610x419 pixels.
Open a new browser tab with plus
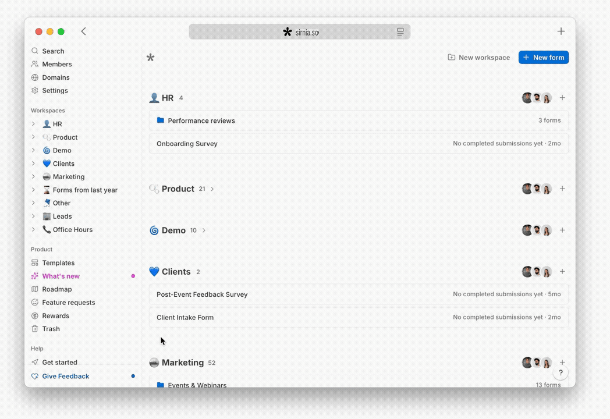(x=561, y=31)
